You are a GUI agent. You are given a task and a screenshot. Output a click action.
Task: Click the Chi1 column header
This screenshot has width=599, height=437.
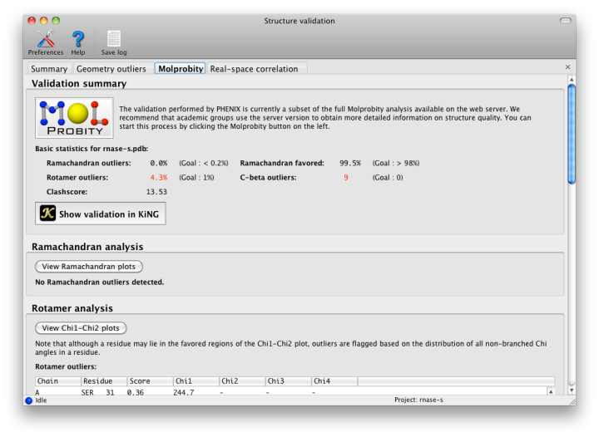pos(196,381)
